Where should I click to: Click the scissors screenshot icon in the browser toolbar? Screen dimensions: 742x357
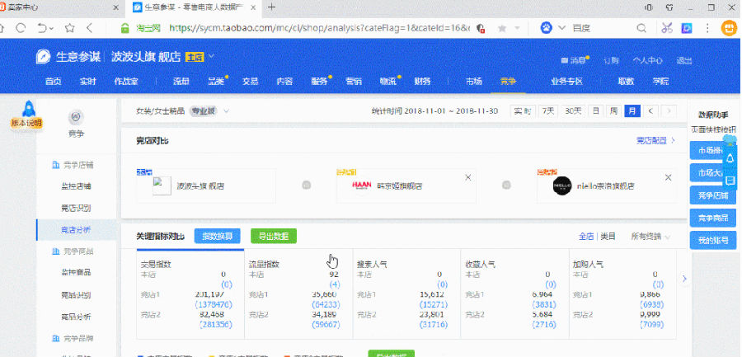[667, 28]
